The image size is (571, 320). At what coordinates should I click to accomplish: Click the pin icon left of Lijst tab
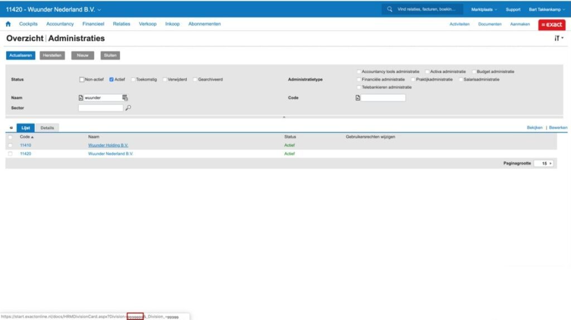point(11,128)
